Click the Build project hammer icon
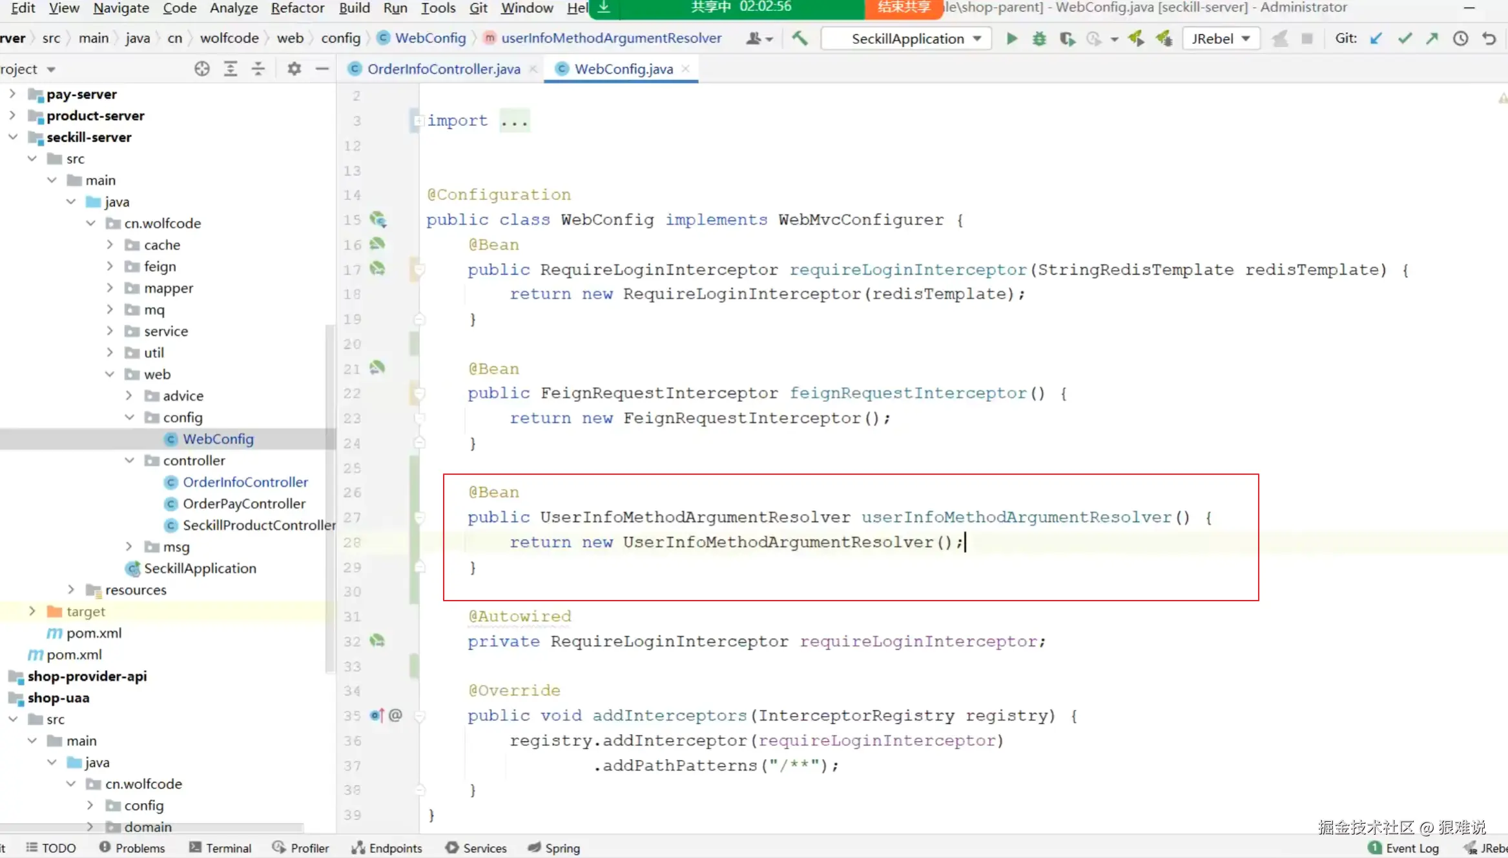 [800, 39]
